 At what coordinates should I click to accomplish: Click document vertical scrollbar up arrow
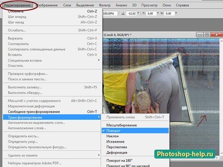(x=221, y=41)
